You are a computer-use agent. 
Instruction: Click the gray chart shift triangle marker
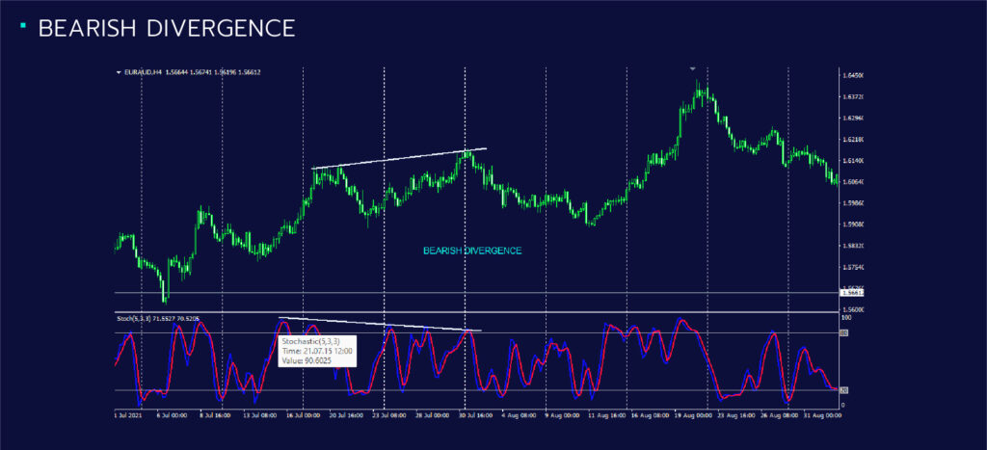[x=692, y=68]
